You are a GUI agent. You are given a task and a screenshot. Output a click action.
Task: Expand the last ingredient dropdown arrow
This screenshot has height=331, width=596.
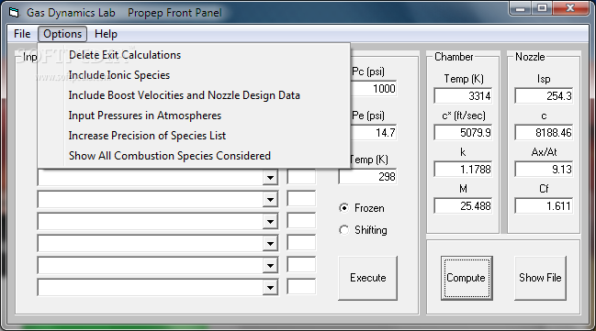click(x=270, y=287)
